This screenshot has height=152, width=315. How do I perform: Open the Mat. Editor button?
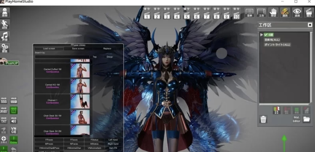click(296, 119)
